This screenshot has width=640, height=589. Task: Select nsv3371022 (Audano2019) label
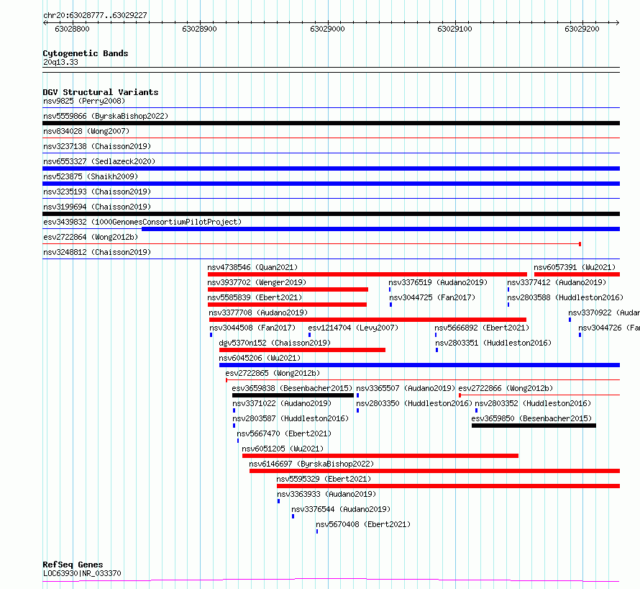[282, 403]
